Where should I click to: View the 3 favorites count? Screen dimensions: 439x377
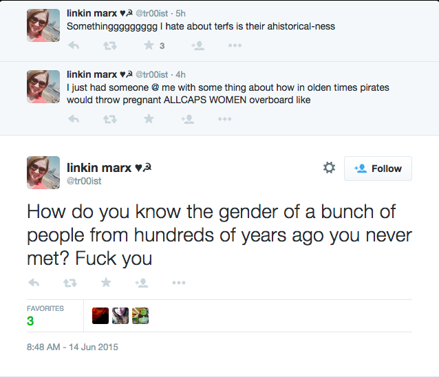[x=31, y=321]
